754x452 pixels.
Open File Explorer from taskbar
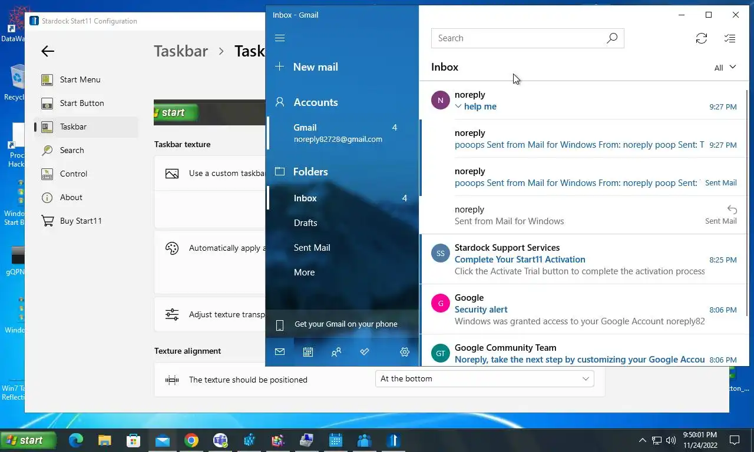105,440
